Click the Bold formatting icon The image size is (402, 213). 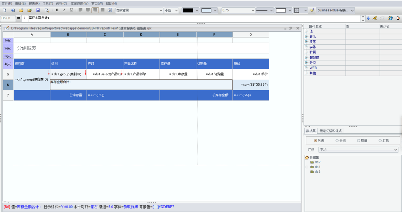pyautogui.click(x=57, y=10)
